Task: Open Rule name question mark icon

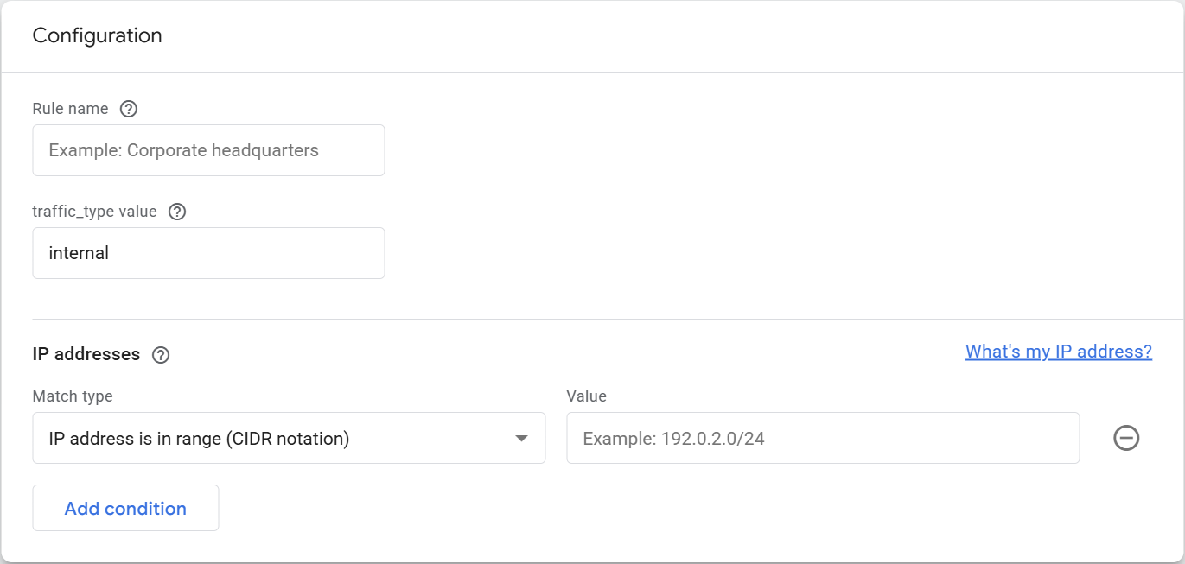Action: (128, 108)
